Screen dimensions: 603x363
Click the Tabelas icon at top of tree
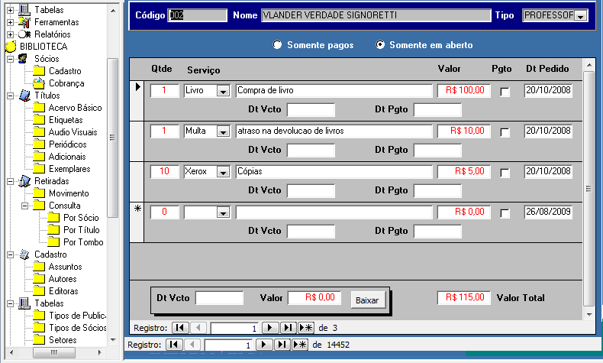click(24, 10)
